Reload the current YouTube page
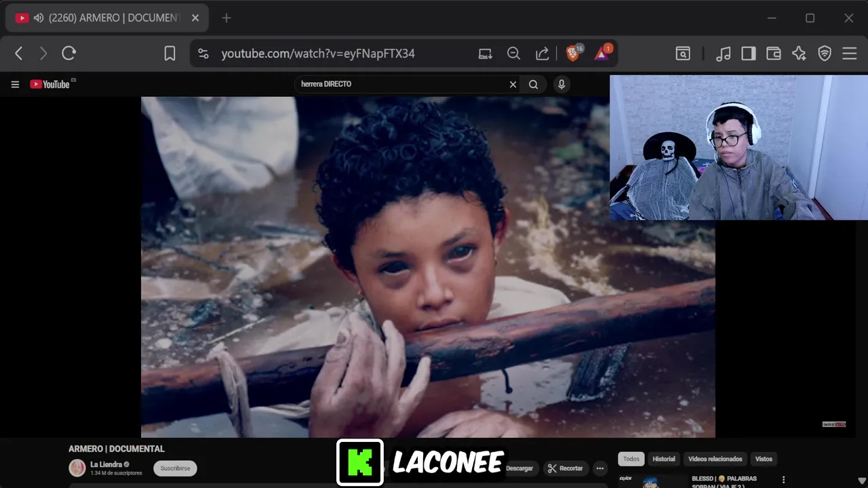The width and height of the screenshot is (868, 488). (68, 54)
